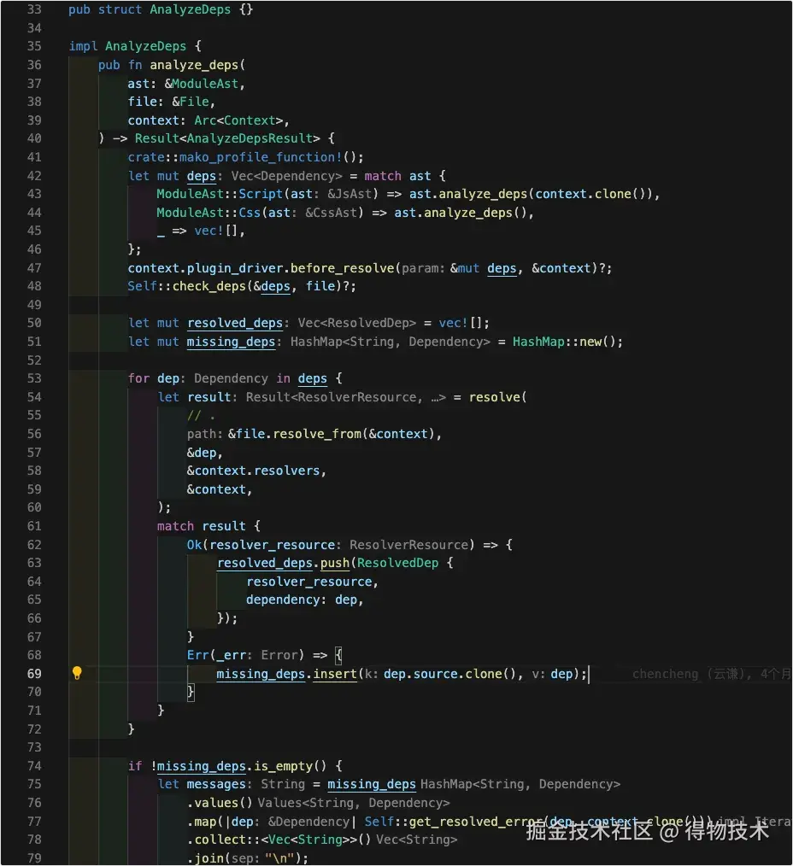Click 'resolved_deps' variable declaration on line 50
The width and height of the screenshot is (793, 866).
(x=234, y=323)
